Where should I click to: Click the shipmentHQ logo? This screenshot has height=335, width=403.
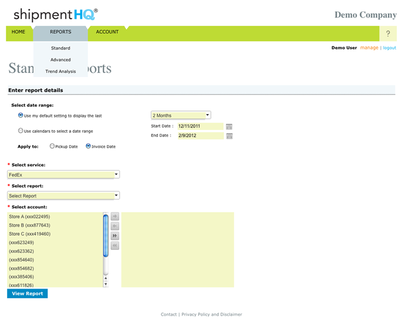pos(56,14)
